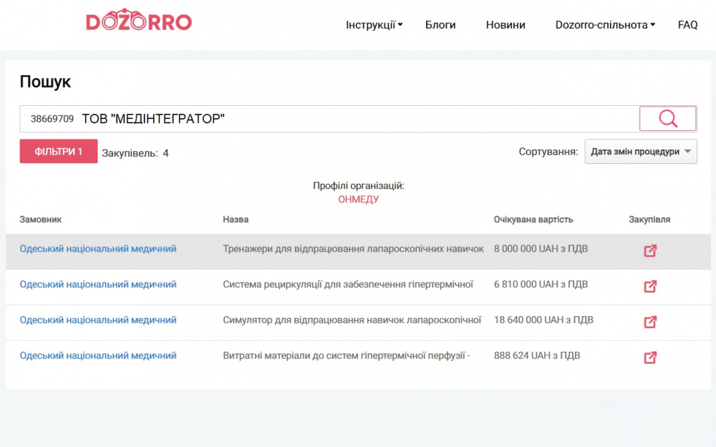Open the FAQ page
Screen dimensions: 716x447
(x=687, y=25)
